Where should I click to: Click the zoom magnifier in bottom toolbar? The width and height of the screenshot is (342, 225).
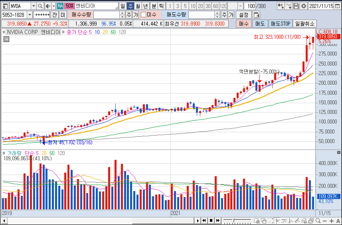pyautogui.click(x=318, y=221)
